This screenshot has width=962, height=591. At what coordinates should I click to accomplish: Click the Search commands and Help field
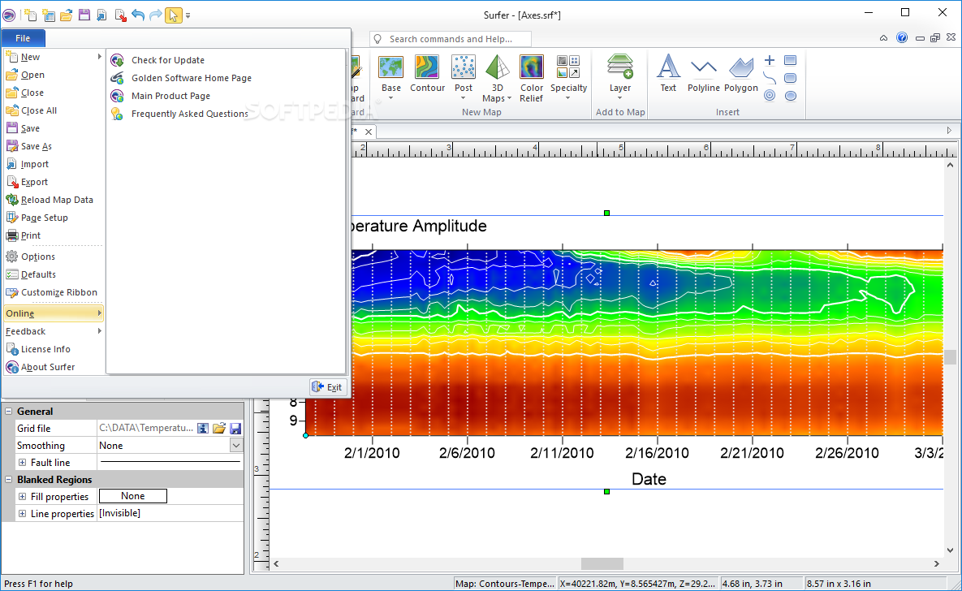451,39
